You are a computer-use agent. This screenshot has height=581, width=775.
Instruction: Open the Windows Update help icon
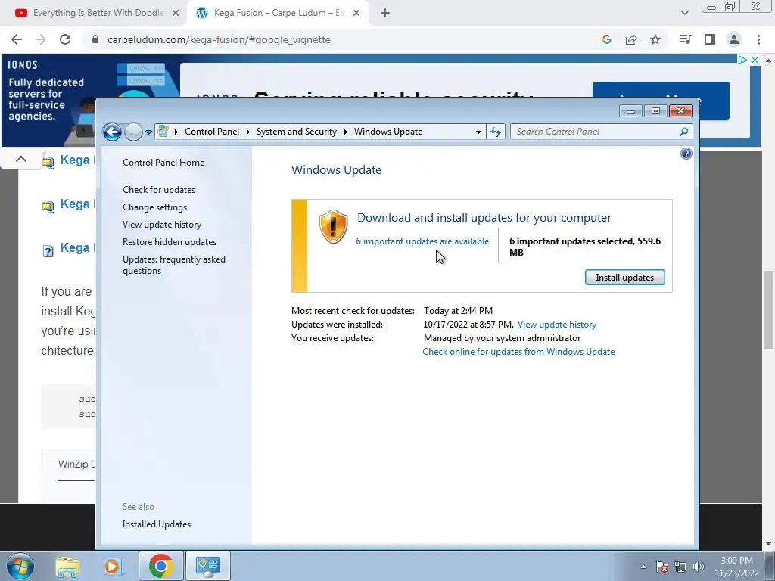(686, 154)
